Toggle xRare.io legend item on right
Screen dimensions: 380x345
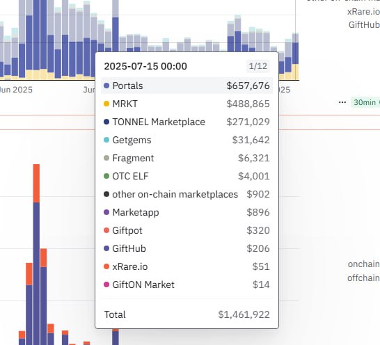coord(363,12)
